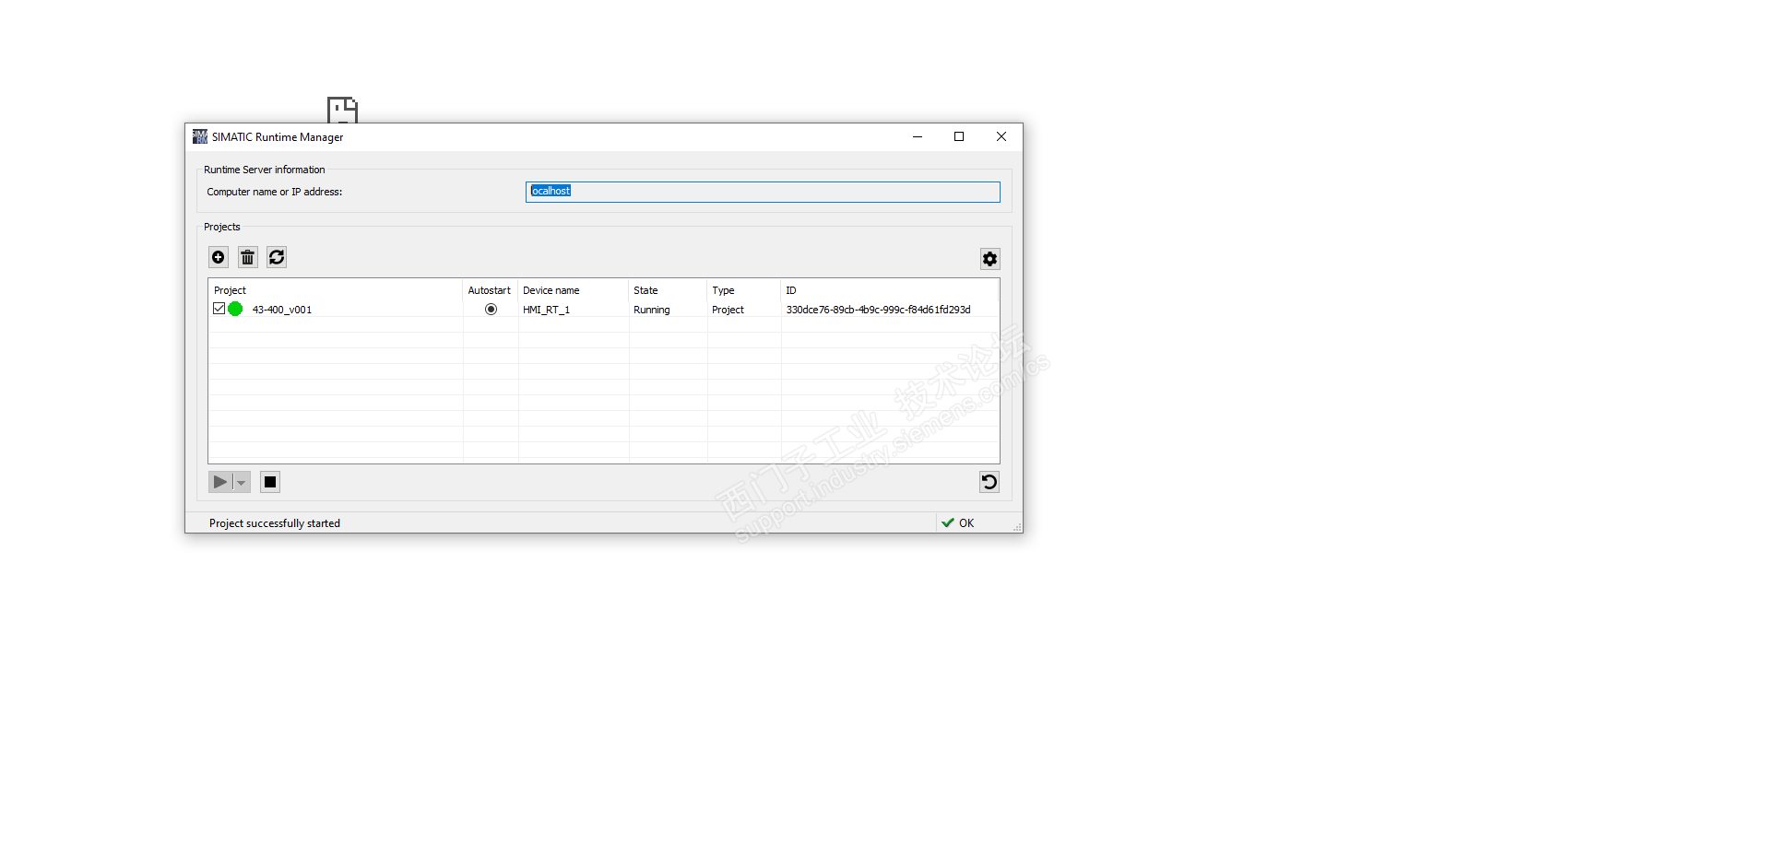Click the Autostart column header
Viewport: 1765px width, 868px height.
(x=489, y=290)
